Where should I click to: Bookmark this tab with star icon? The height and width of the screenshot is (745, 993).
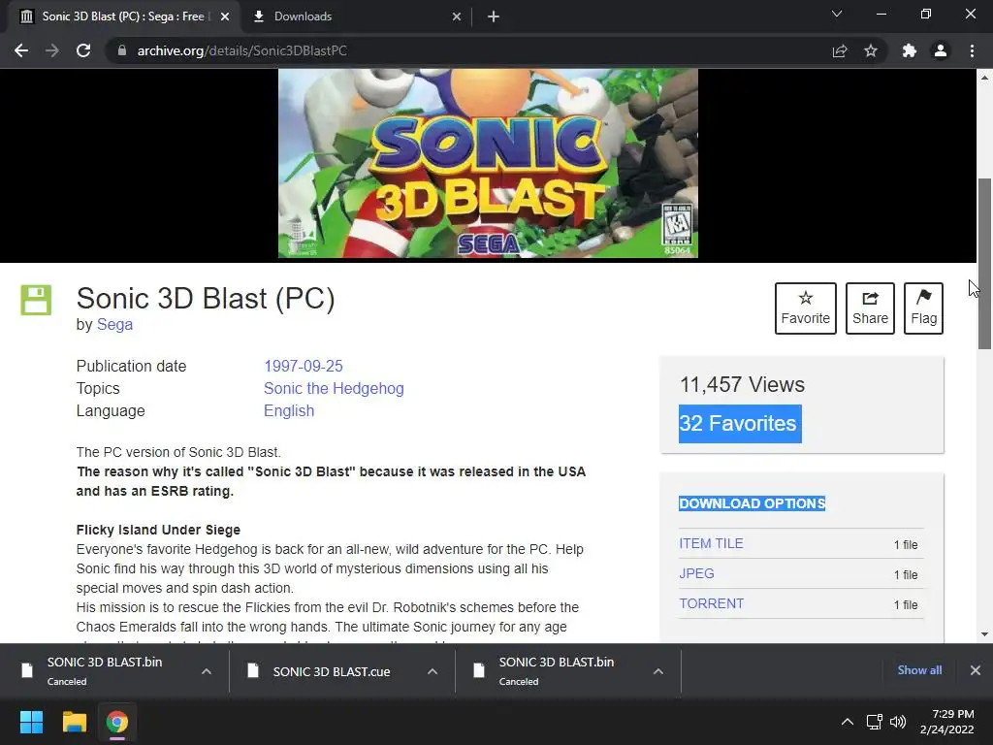coord(871,50)
